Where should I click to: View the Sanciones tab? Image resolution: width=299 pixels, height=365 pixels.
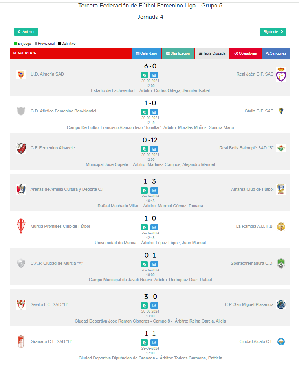276,53
